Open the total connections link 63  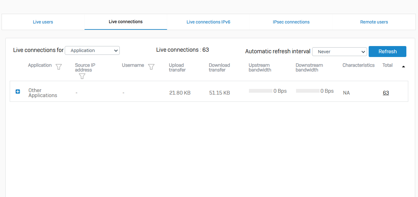pos(386,93)
